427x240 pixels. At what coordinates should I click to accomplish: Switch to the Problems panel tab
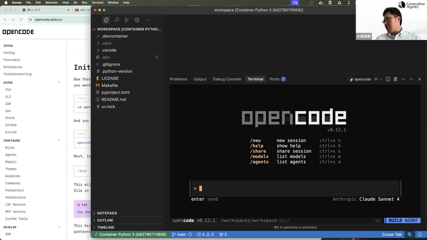point(178,79)
